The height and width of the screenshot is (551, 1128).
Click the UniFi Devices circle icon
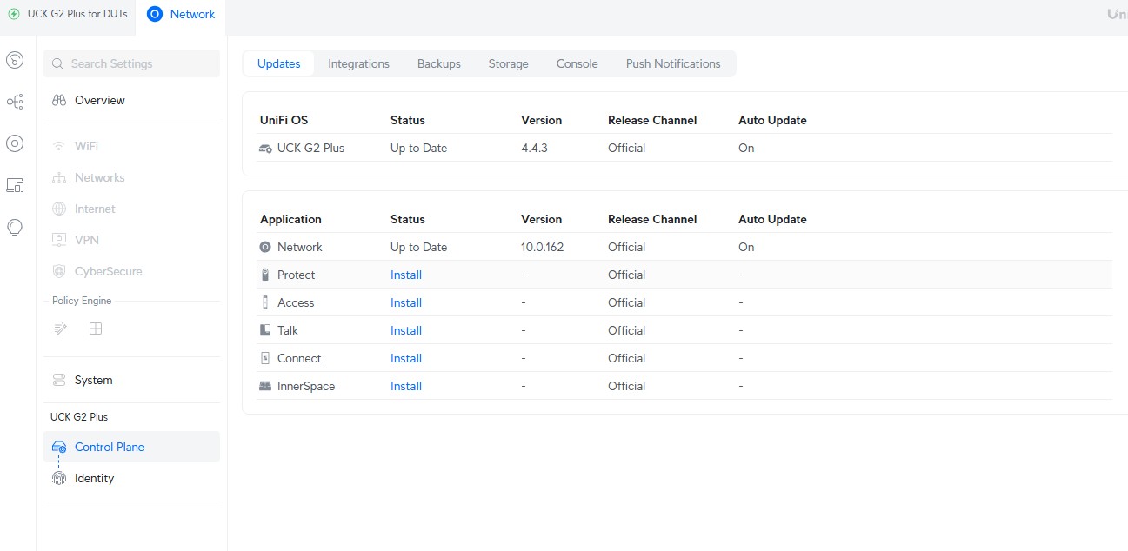[15, 143]
